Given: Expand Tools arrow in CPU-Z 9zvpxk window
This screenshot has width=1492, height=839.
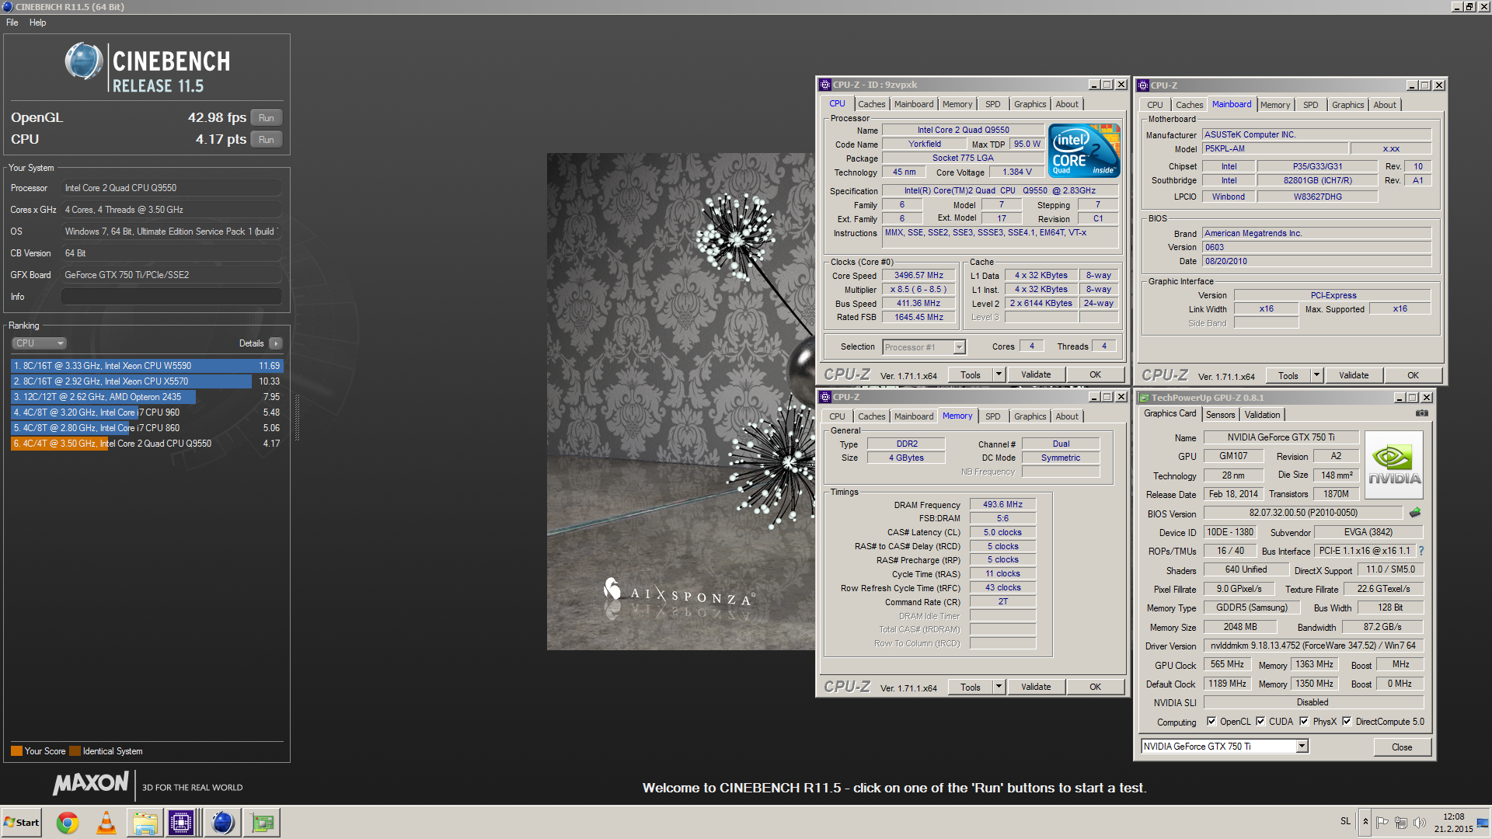Looking at the screenshot, I should coord(999,374).
